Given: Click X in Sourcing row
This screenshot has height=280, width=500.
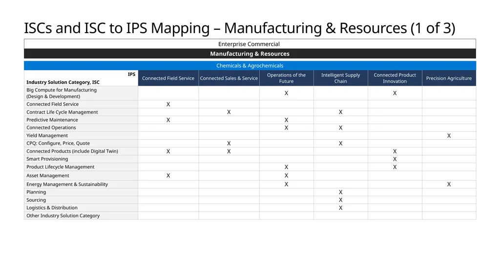Looking at the screenshot, I should 340,200.
